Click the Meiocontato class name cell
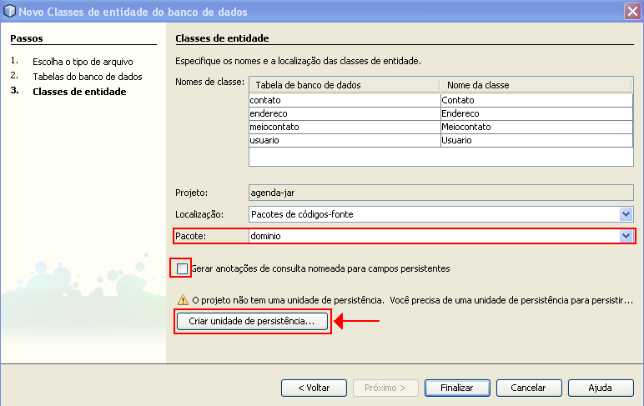The height and width of the screenshot is (406, 644). click(x=536, y=127)
